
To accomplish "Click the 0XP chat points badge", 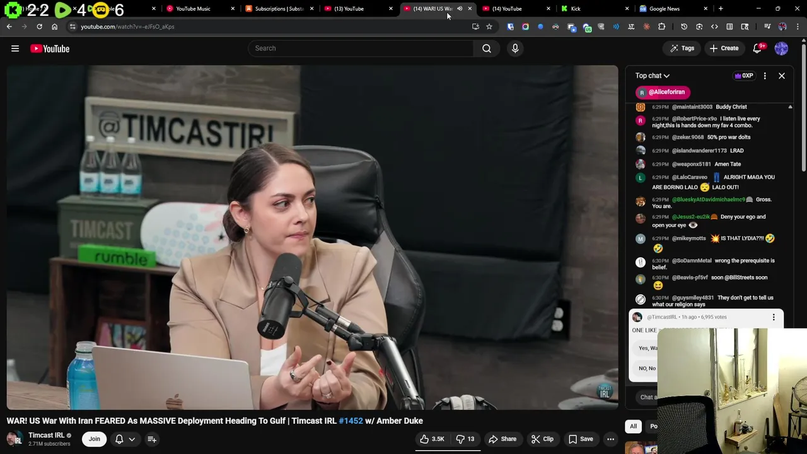I will click(x=744, y=76).
